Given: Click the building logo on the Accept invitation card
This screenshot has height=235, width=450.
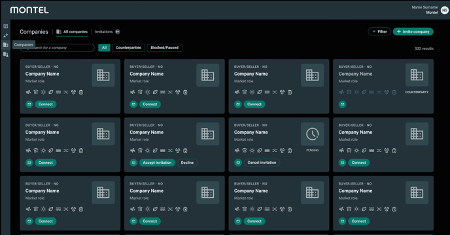Looking at the screenshot, I should [208, 134].
